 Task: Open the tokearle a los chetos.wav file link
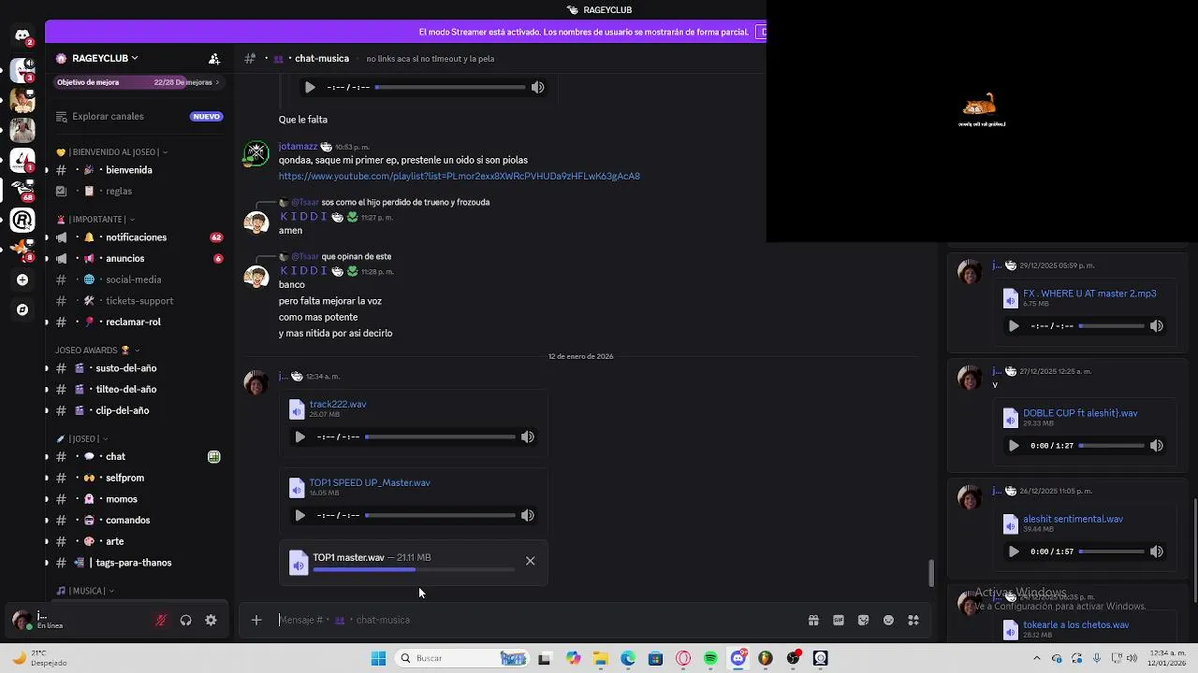click(1075, 624)
